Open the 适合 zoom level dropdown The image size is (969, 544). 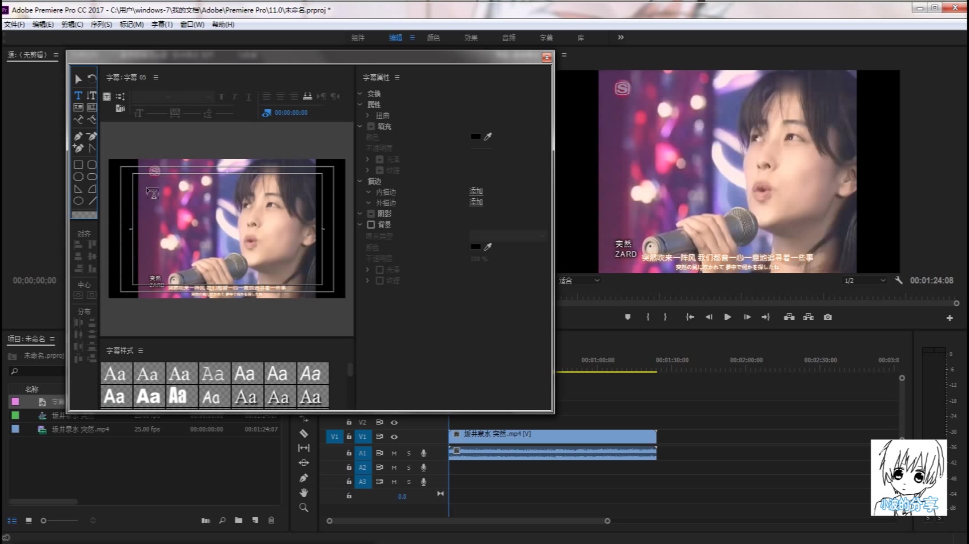coord(579,281)
